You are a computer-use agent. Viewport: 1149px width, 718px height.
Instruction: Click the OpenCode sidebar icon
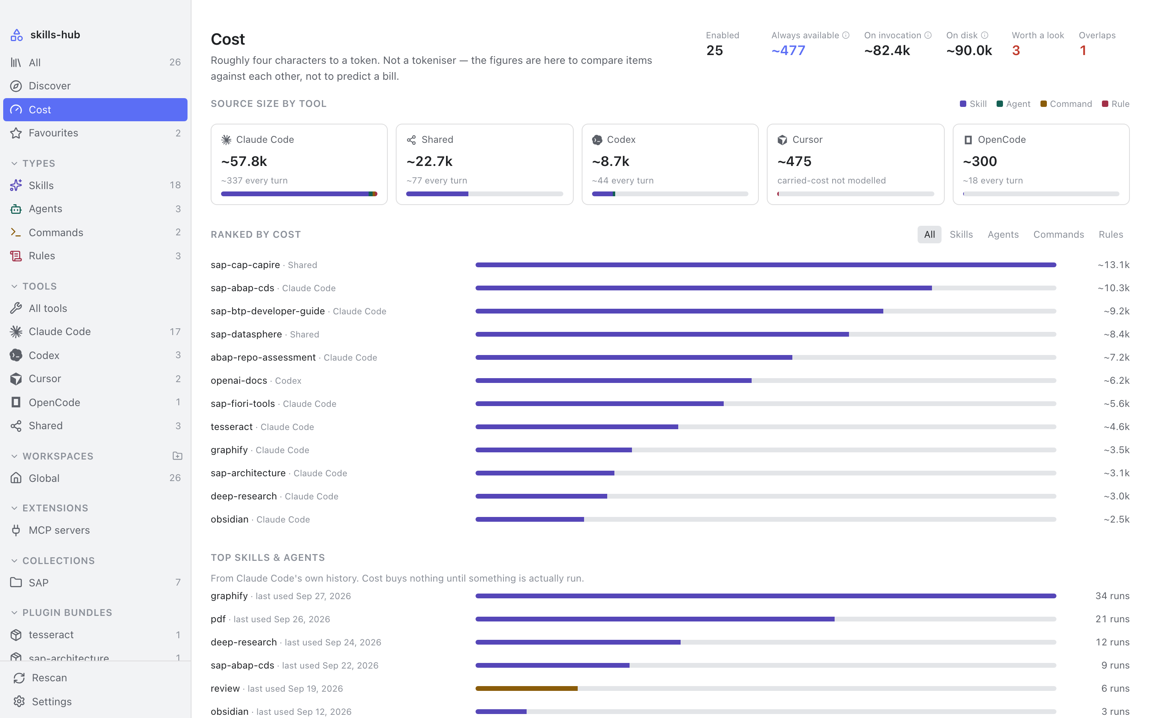tap(16, 402)
